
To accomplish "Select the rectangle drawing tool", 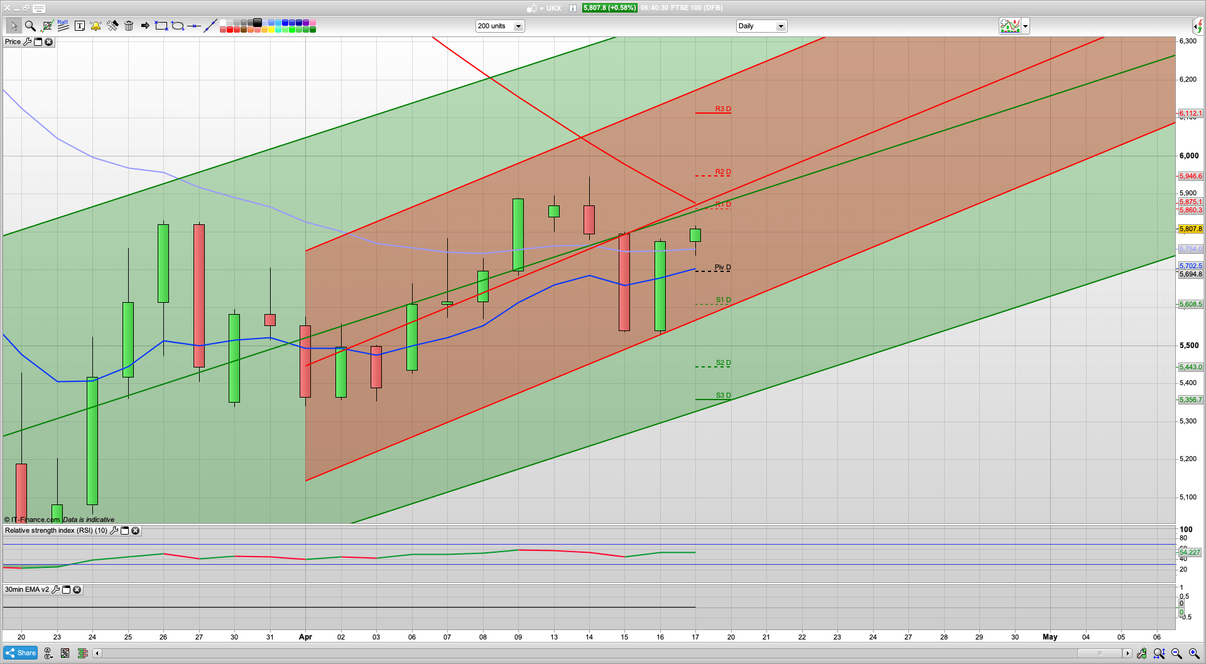I will [161, 26].
